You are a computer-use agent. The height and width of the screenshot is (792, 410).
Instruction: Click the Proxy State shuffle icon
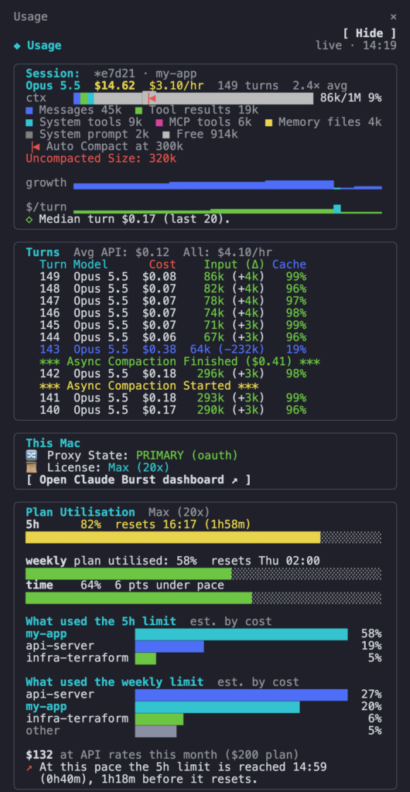[x=30, y=455]
